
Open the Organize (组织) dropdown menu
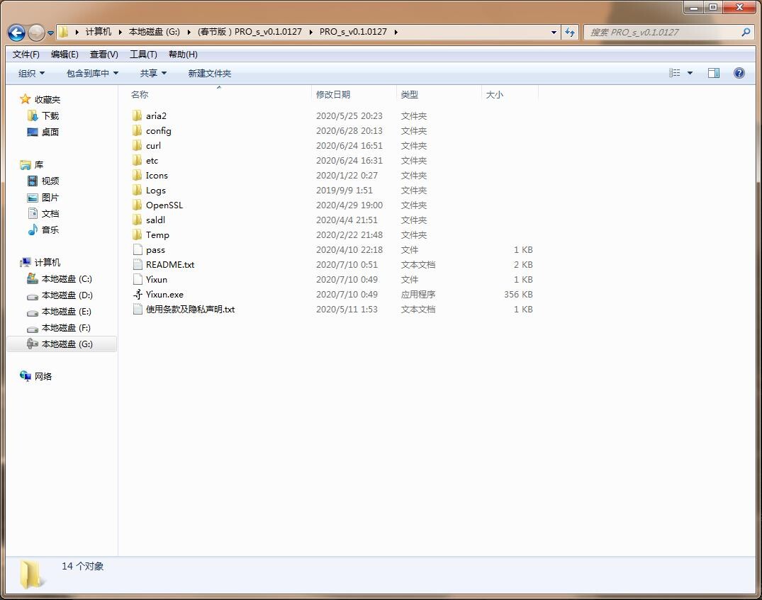31,73
